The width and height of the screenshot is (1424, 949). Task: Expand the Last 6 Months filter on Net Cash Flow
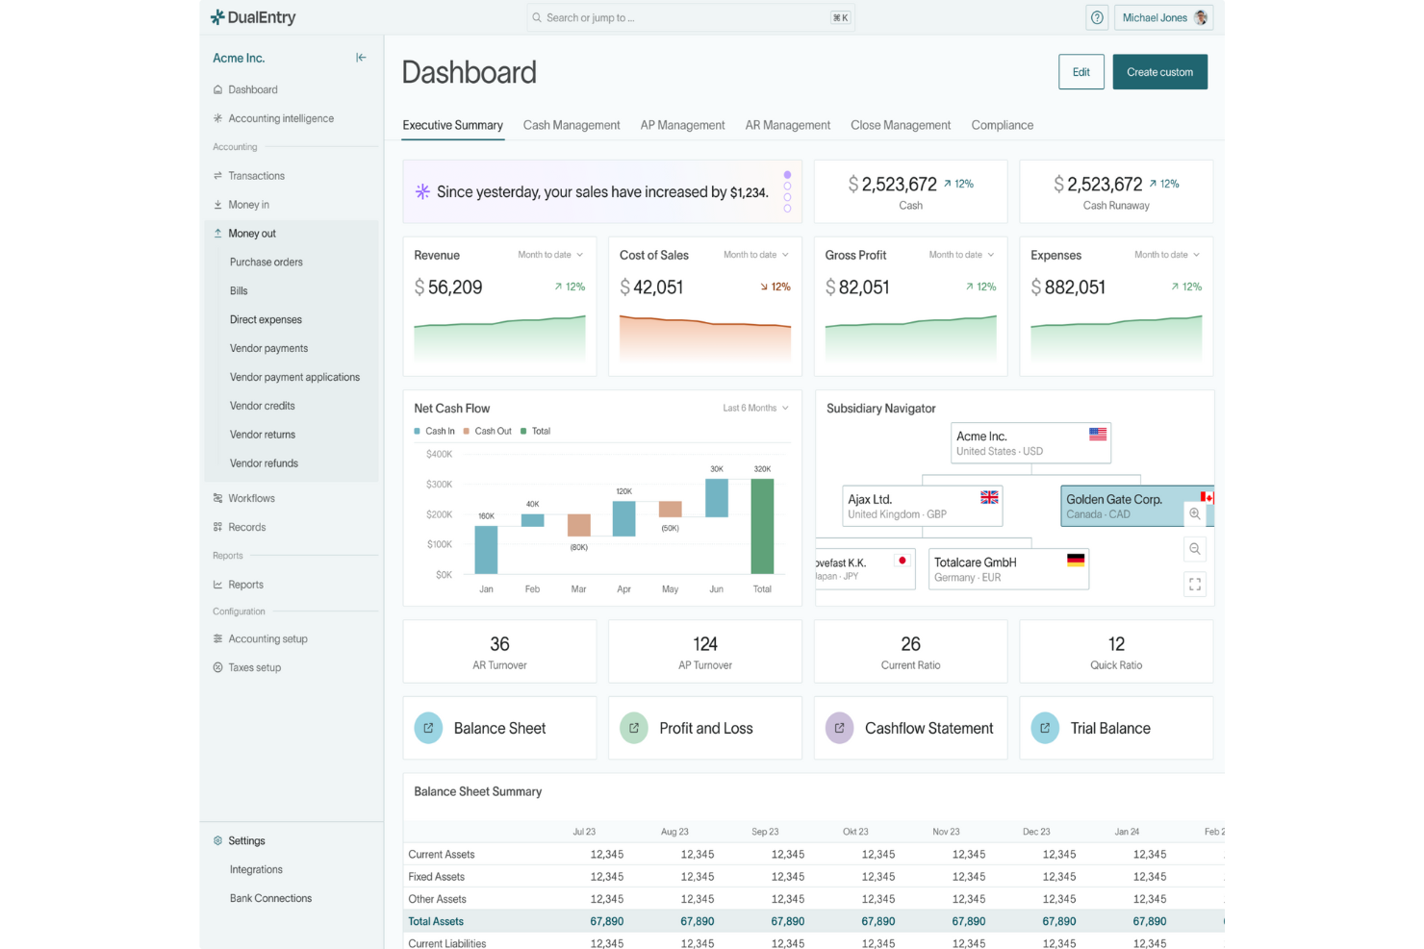[755, 408]
